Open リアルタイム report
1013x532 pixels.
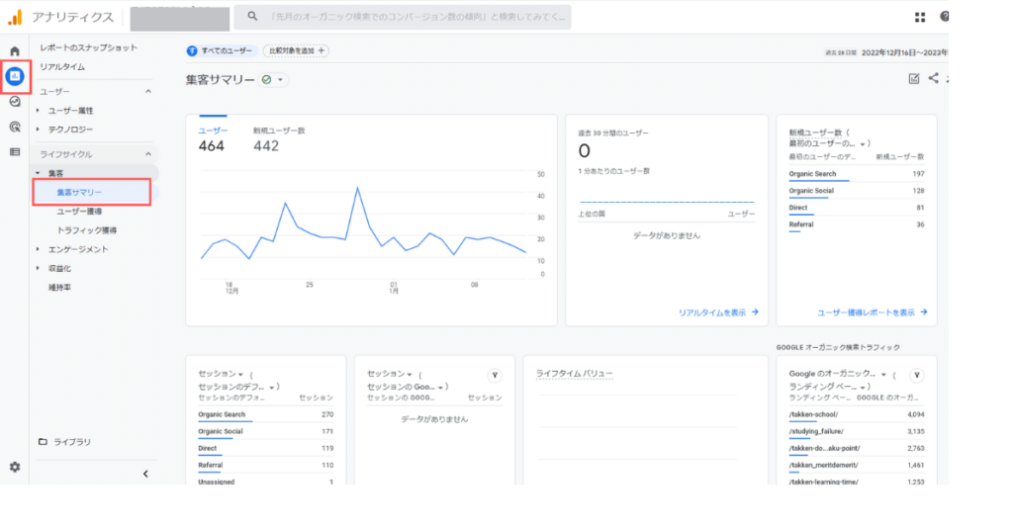point(62,66)
